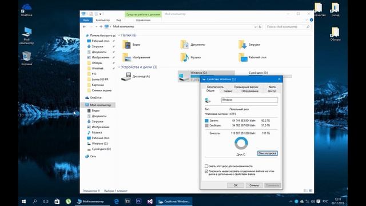Launch the Store from the taskbar
366x206 pixels.
coord(57,201)
